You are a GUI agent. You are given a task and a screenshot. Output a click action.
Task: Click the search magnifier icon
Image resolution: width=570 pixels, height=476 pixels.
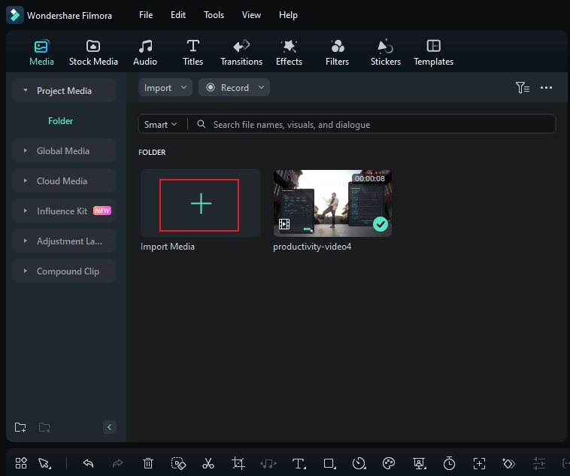[201, 124]
